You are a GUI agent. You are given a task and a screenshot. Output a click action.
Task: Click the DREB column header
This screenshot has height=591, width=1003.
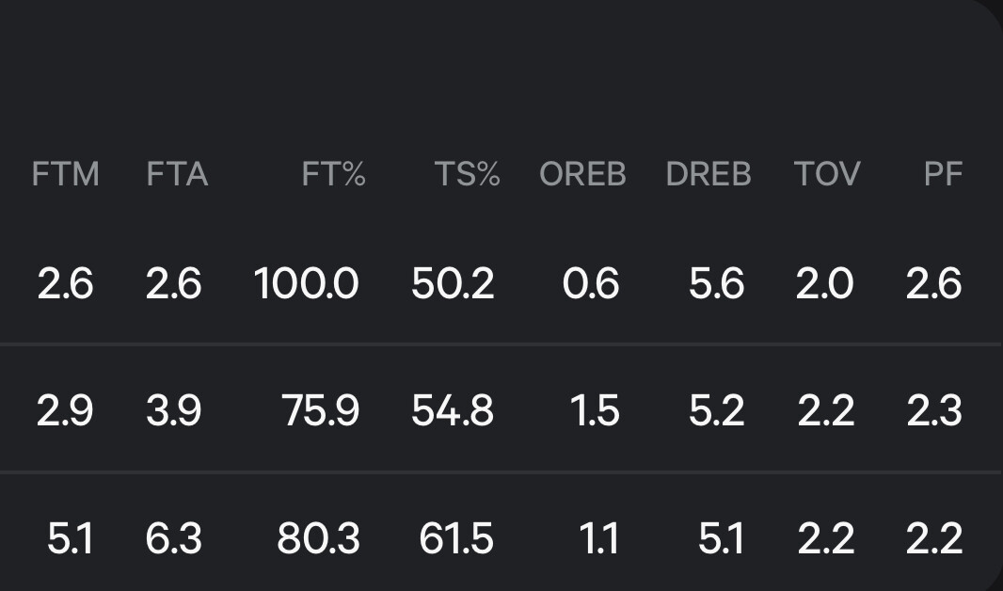click(708, 174)
